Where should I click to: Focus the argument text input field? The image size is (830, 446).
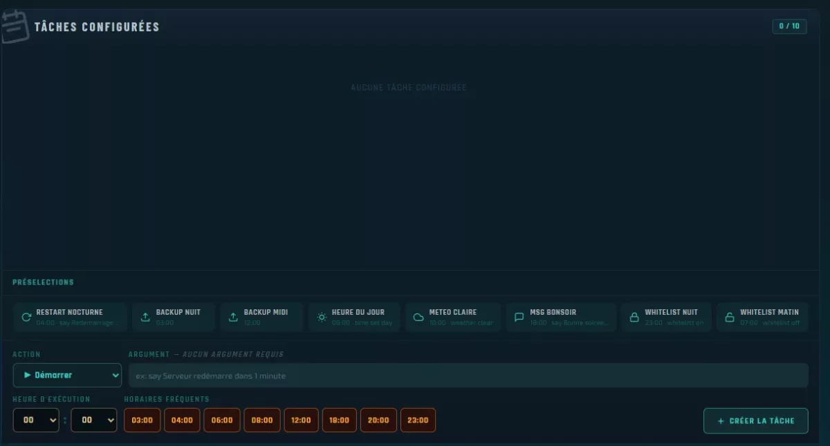coord(468,376)
